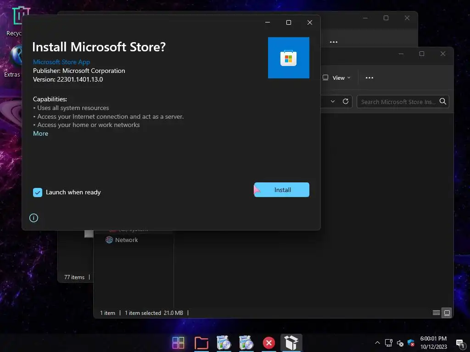Expand capabilities with the More link
Viewport: 470px width, 352px height.
pos(40,133)
